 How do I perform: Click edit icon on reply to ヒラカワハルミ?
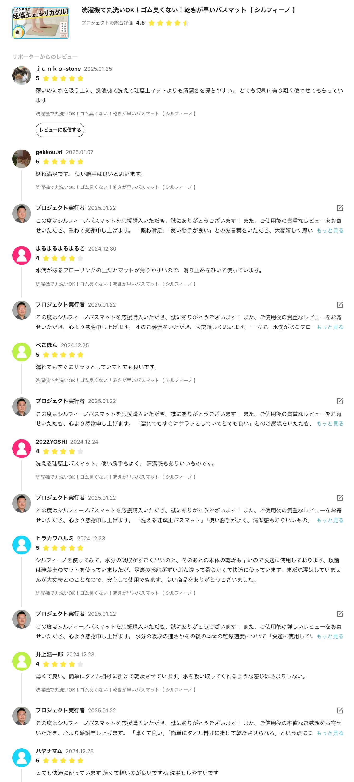click(340, 614)
